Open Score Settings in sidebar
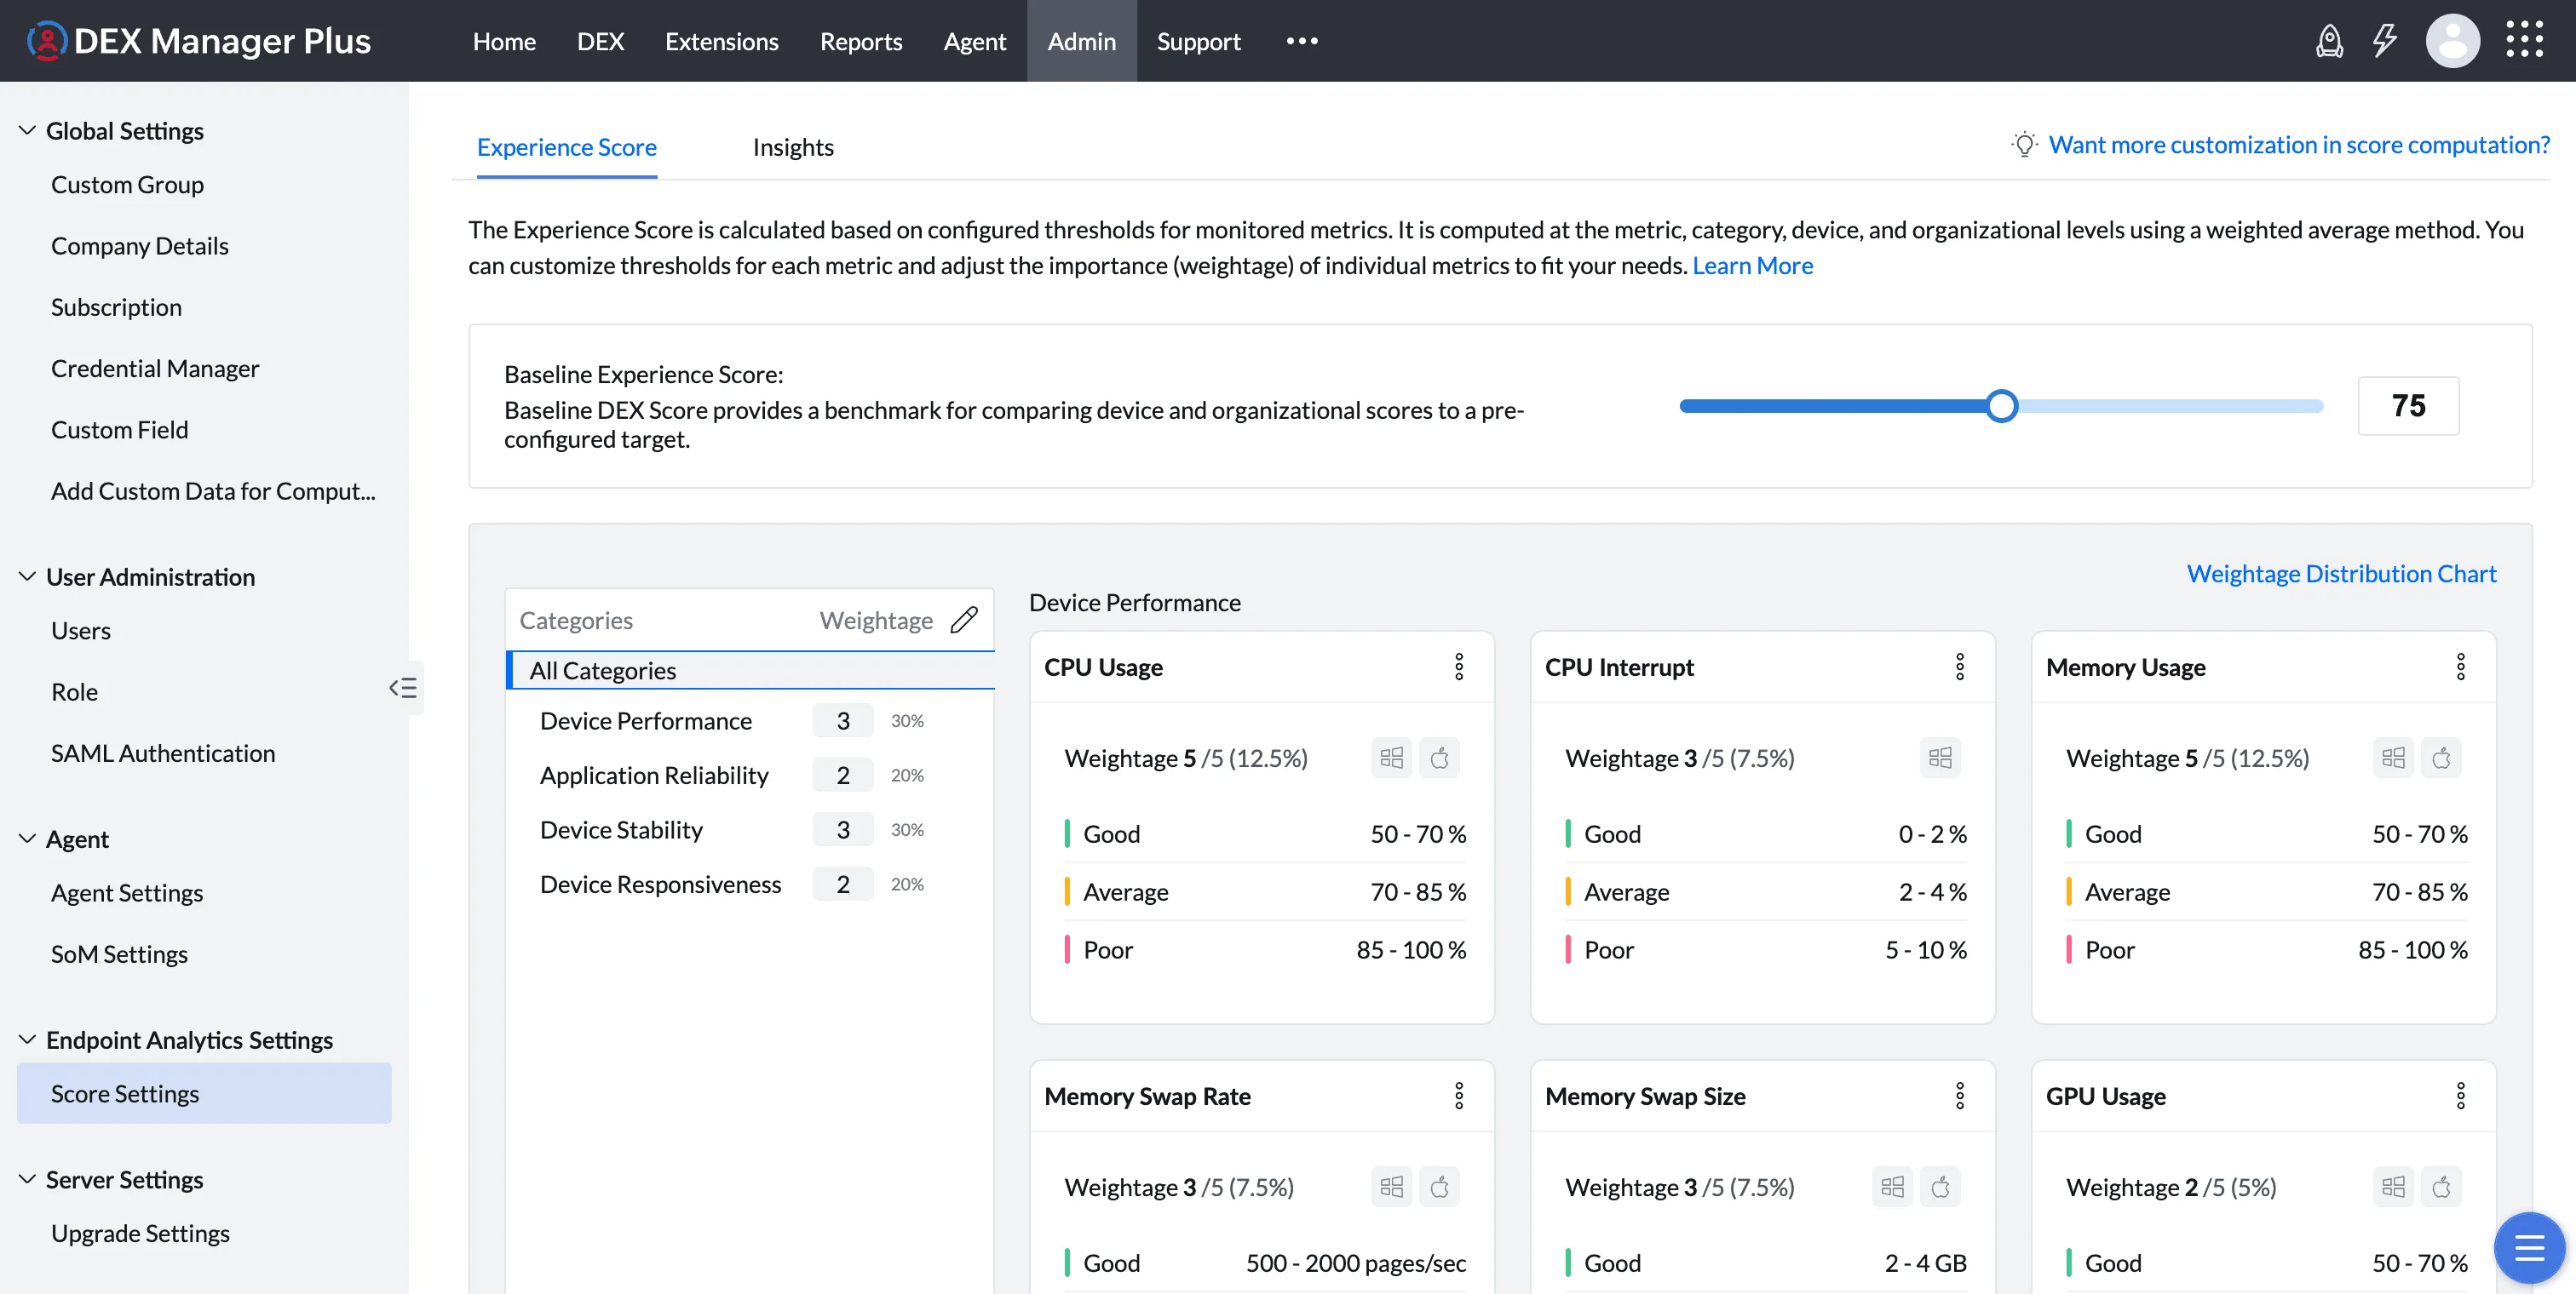 pyautogui.click(x=204, y=1093)
